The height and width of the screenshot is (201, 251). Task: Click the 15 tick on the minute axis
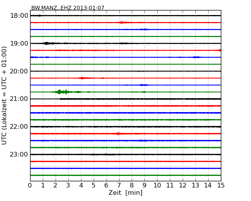[x=220, y=185]
